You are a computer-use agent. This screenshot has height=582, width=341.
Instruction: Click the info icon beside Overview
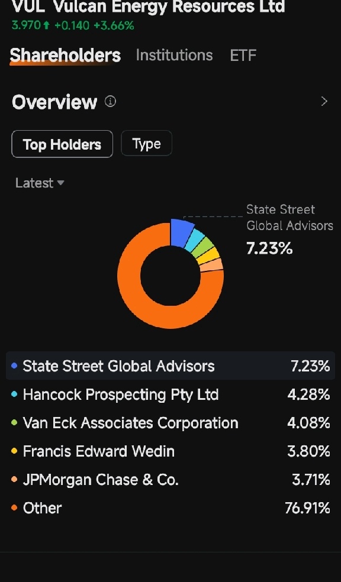110,101
